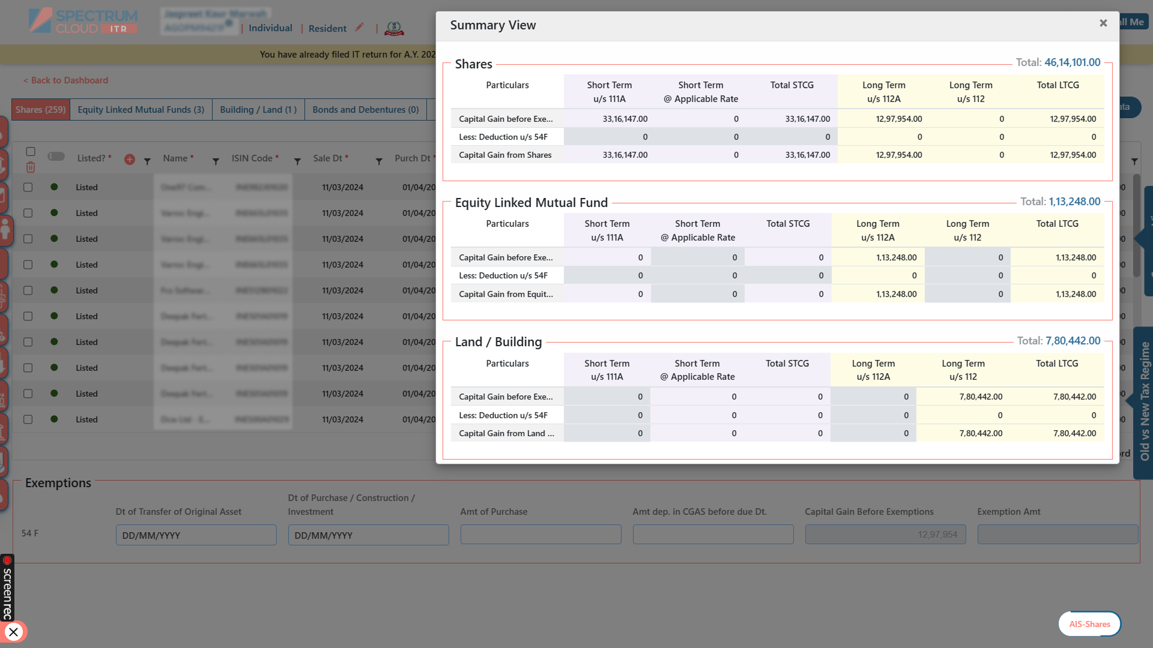Open the Sale Dt column filter
The image size is (1153, 648).
[x=379, y=161]
